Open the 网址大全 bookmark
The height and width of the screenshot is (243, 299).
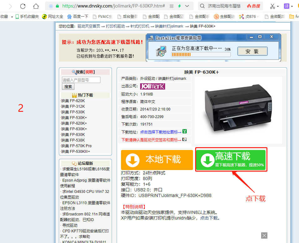click(x=53, y=17)
